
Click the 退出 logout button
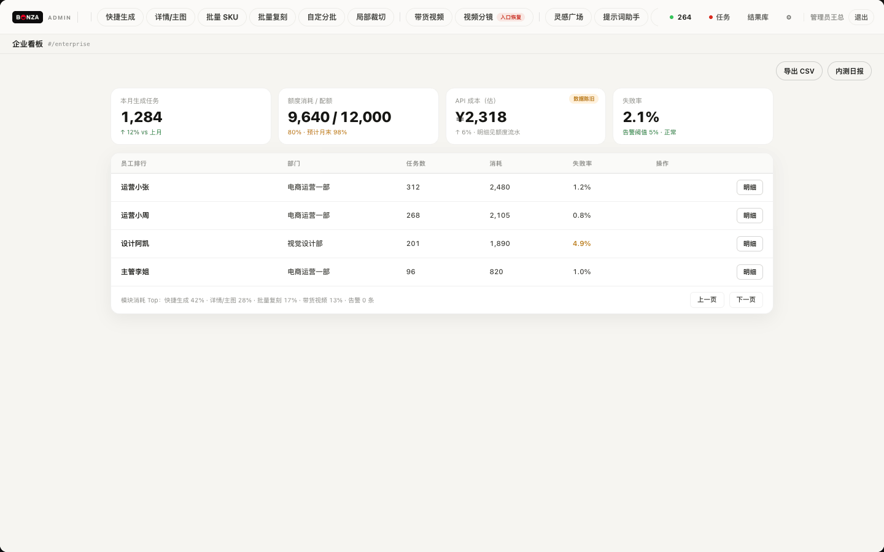coord(861,17)
